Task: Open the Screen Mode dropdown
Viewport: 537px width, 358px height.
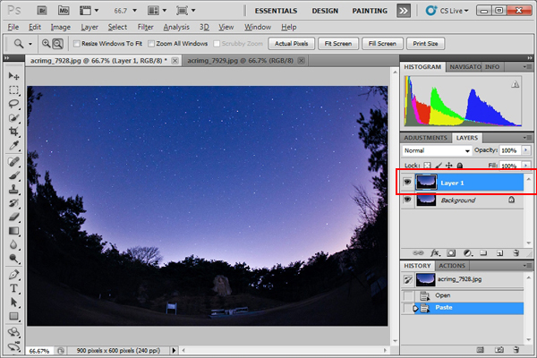Action: (x=185, y=11)
